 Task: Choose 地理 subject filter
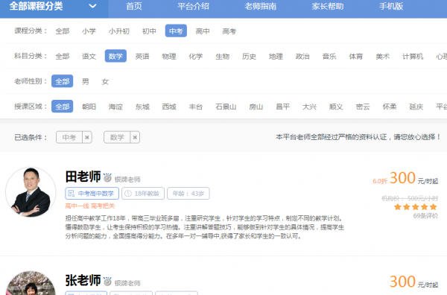[x=276, y=56]
